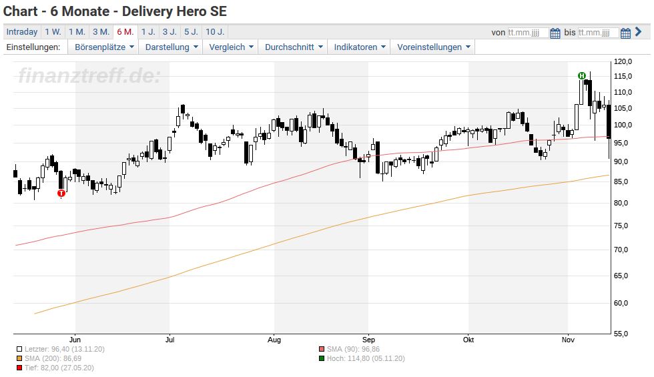Screen dimensions: 654x377
Task: Open the Indikatoren dropdown
Action: click(359, 47)
